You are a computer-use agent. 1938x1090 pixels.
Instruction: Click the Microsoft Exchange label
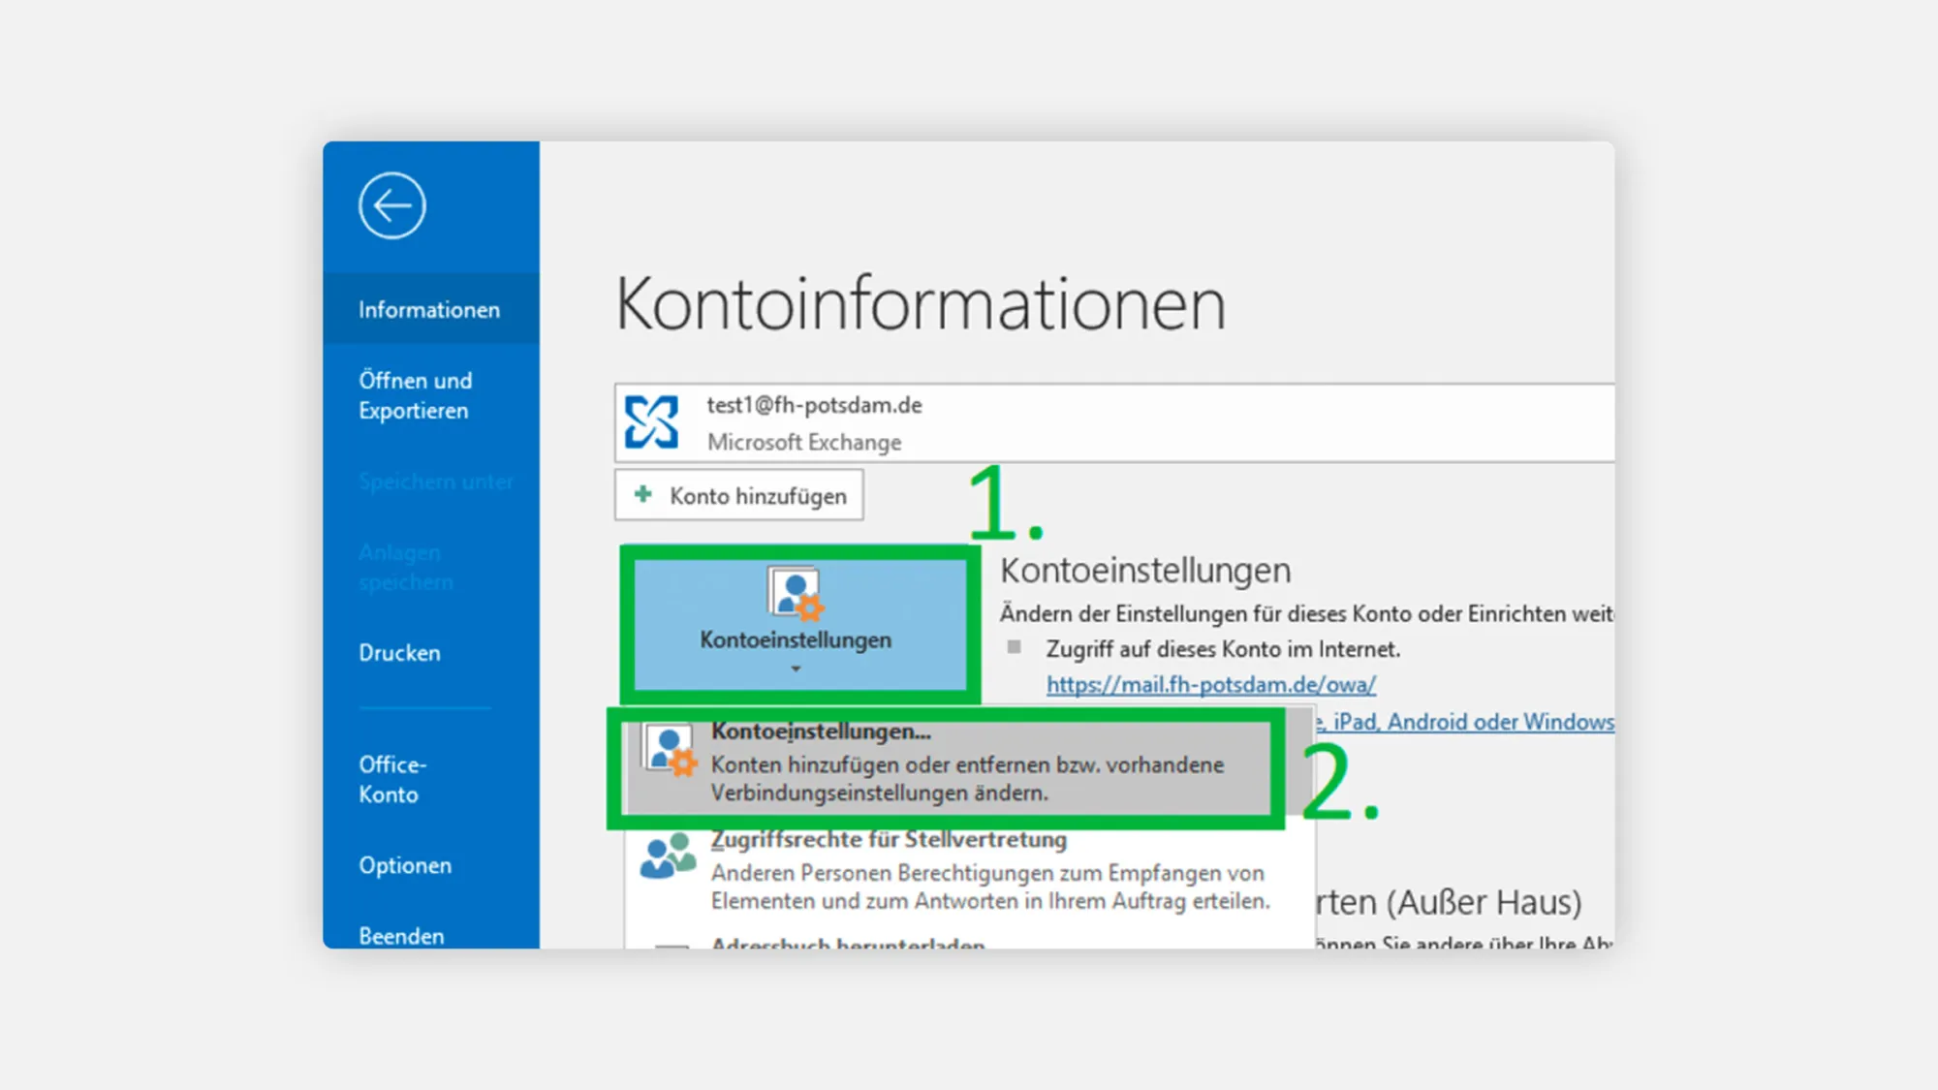[804, 442]
